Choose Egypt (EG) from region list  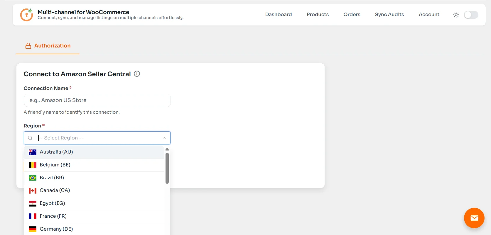pyautogui.click(x=94, y=203)
